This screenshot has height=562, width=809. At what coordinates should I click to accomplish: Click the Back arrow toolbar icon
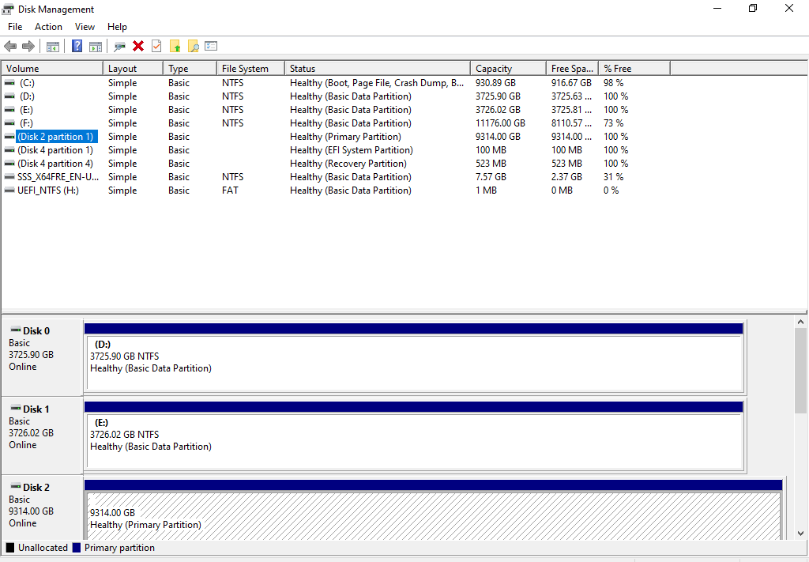10,47
